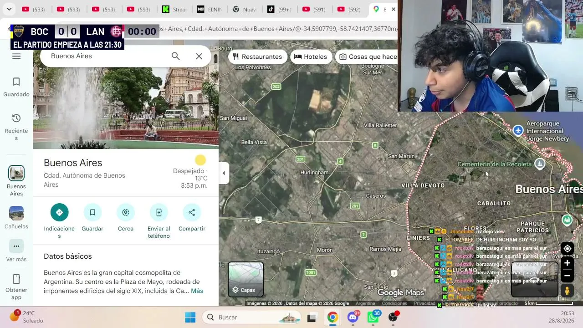The width and height of the screenshot is (583, 328).
Task: Open the Buenos Aires fountain photo
Action: pos(126,108)
